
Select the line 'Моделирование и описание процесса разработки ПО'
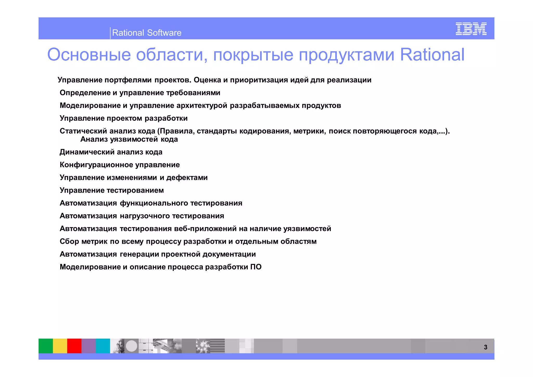click(161, 267)
